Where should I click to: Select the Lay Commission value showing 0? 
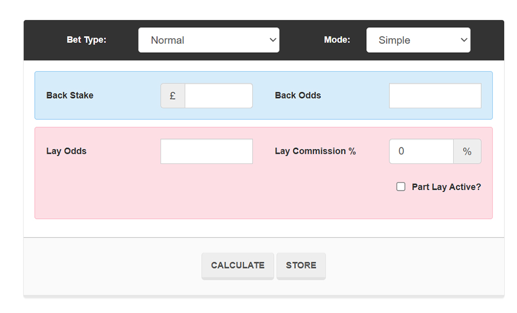[x=421, y=151]
